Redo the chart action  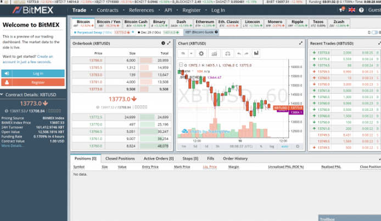(246, 53)
